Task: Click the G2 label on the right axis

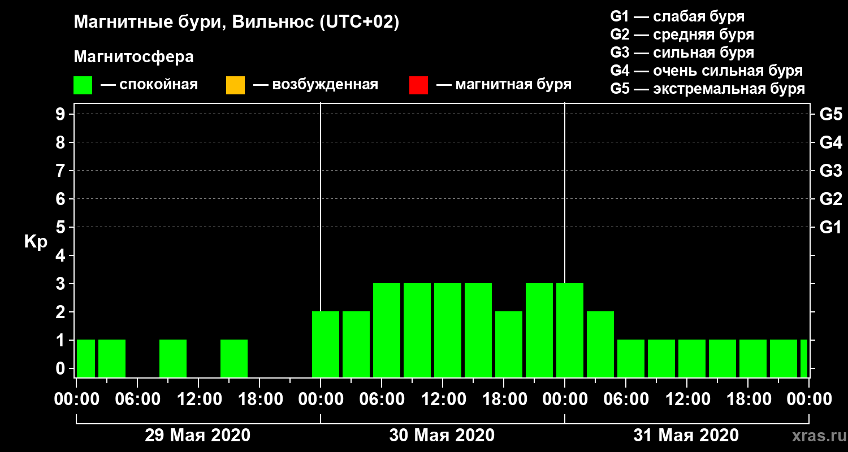Action: [x=830, y=199]
